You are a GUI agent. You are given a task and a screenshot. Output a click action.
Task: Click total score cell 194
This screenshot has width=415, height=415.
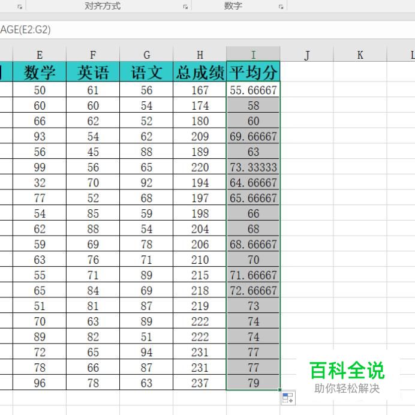pyautogui.click(x=200, y=182)
